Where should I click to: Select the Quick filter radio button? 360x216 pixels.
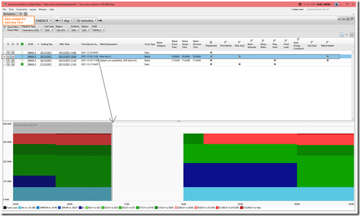(x=5, y=27)
